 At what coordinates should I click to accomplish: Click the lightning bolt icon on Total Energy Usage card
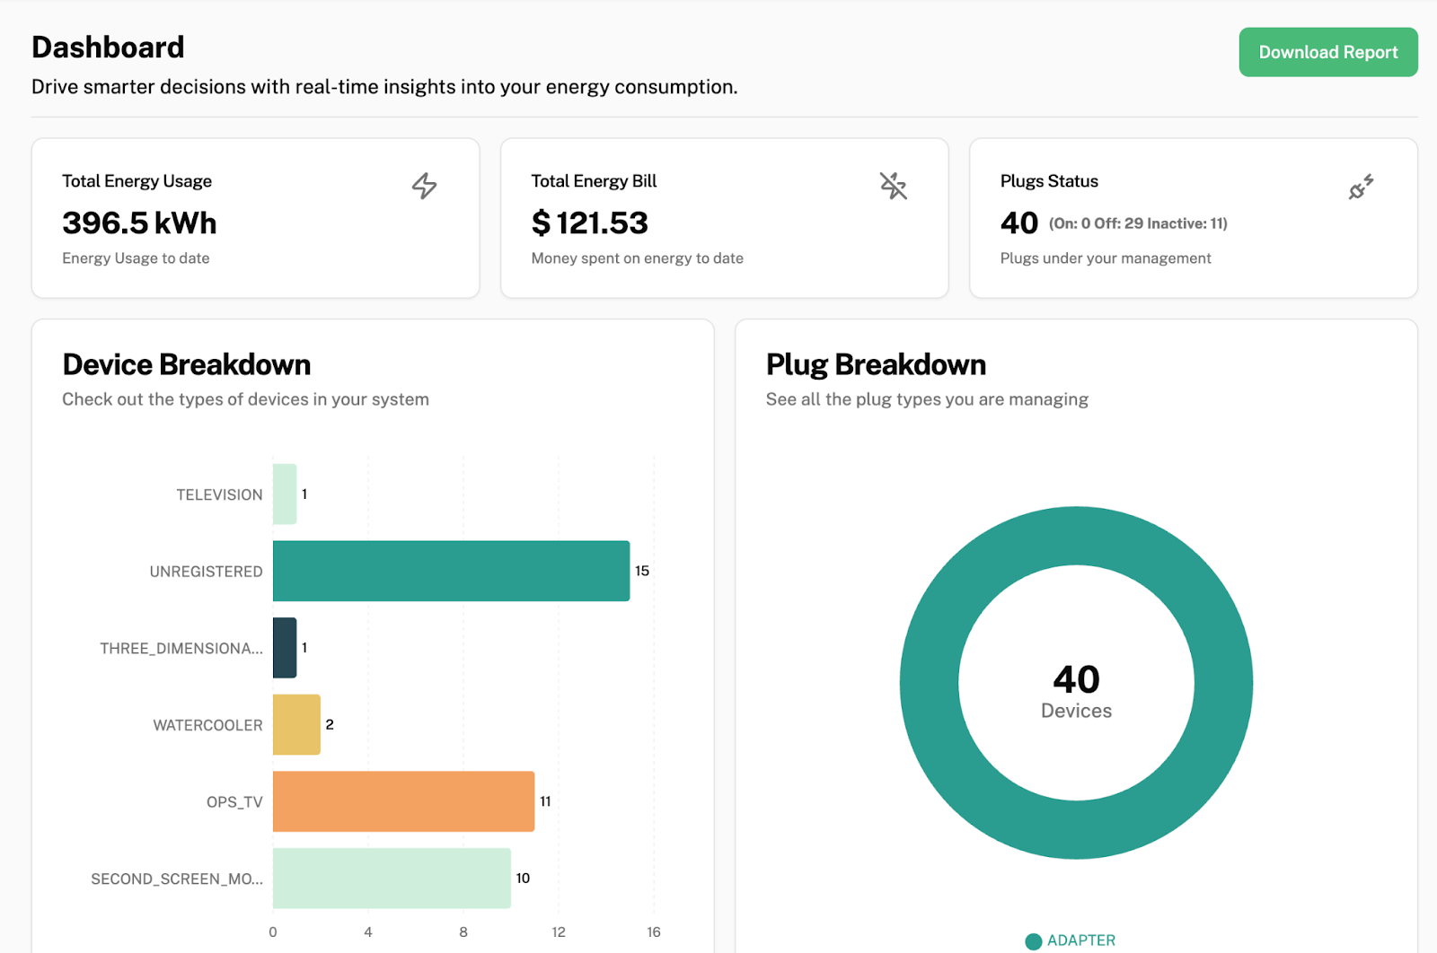click(x=425, y=187)
